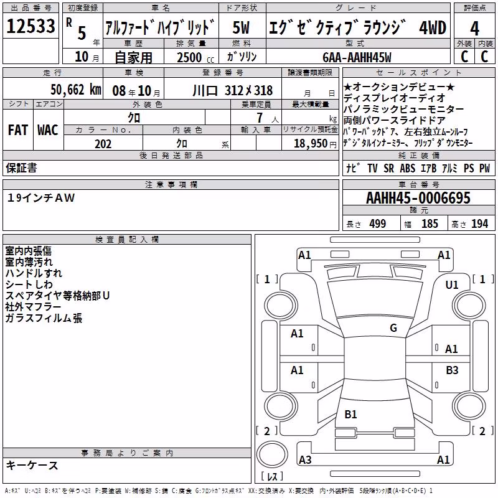Select inspector note ガラスフィルム張
Image resolution: width=498 pixels, height=498 pixels.
pyautogui.click(x=44, y=318)
